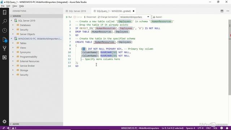Click the SQL Server 2019 server icon

[16, 21]
